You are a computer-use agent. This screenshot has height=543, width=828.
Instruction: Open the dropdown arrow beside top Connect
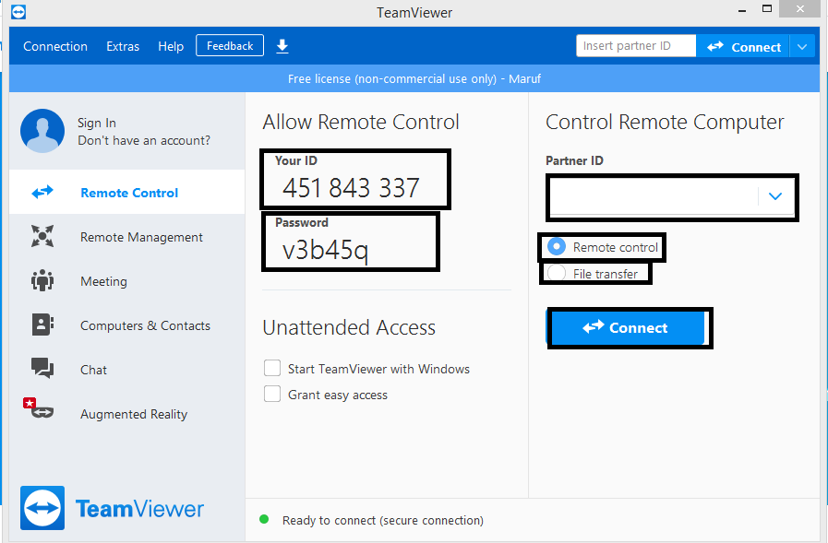coord(803,47)
